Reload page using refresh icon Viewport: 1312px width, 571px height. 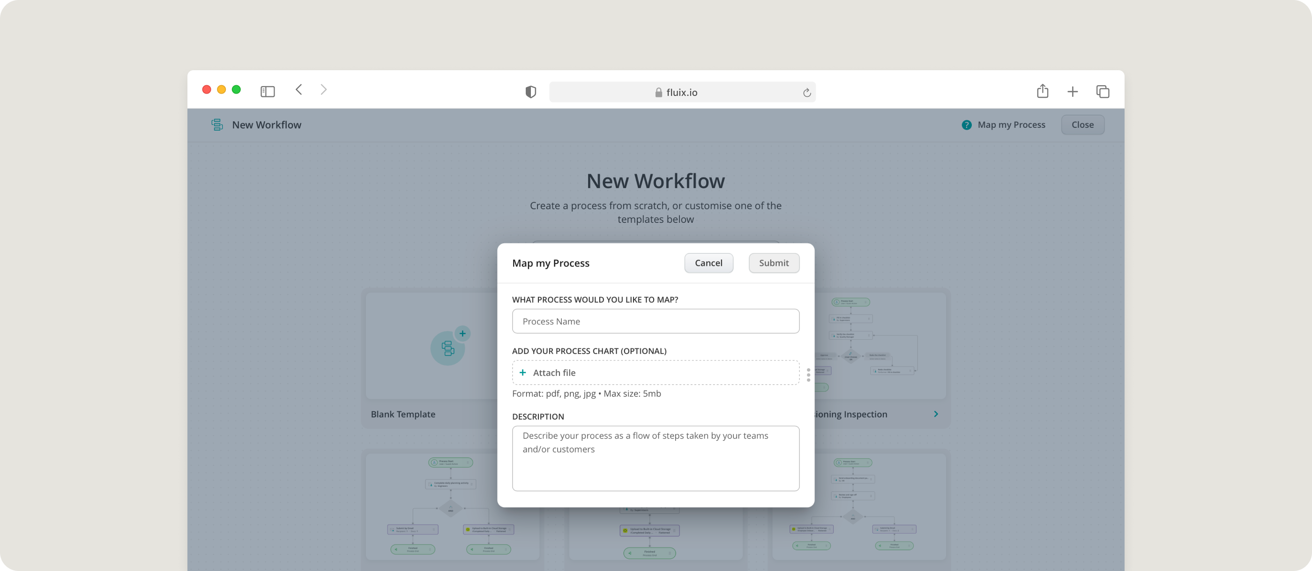click(806, 93)
